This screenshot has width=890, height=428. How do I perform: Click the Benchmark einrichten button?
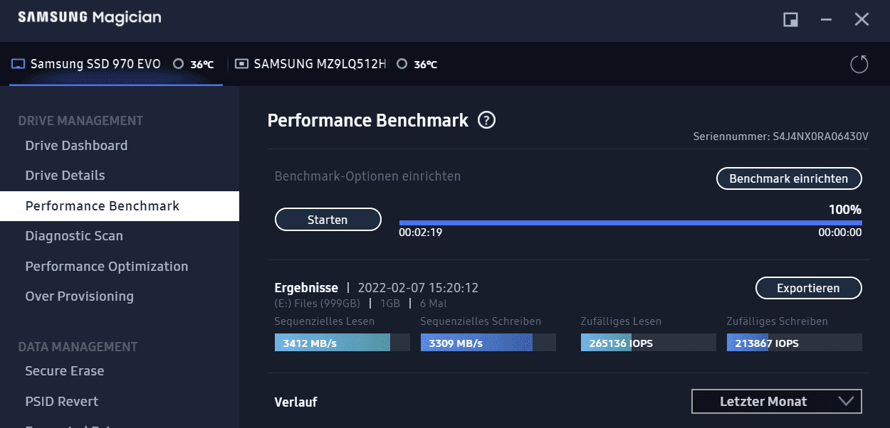click(788, 178)
